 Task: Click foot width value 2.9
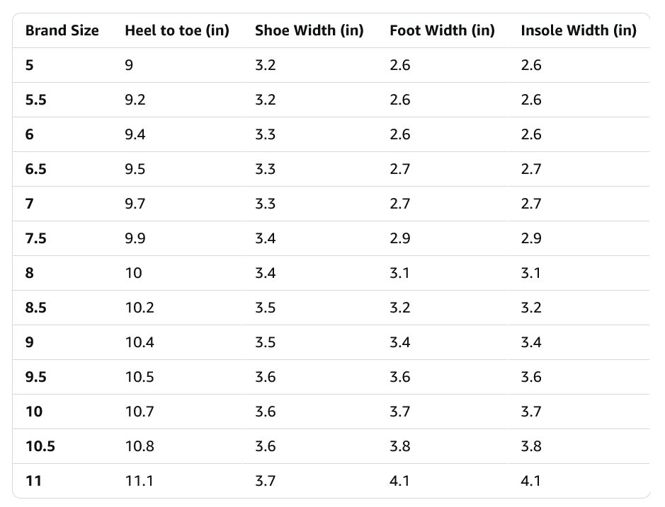click(399, 238)
